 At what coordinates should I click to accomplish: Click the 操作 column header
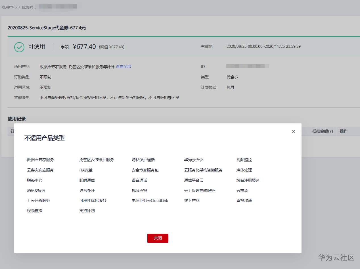tap(344, 131)
